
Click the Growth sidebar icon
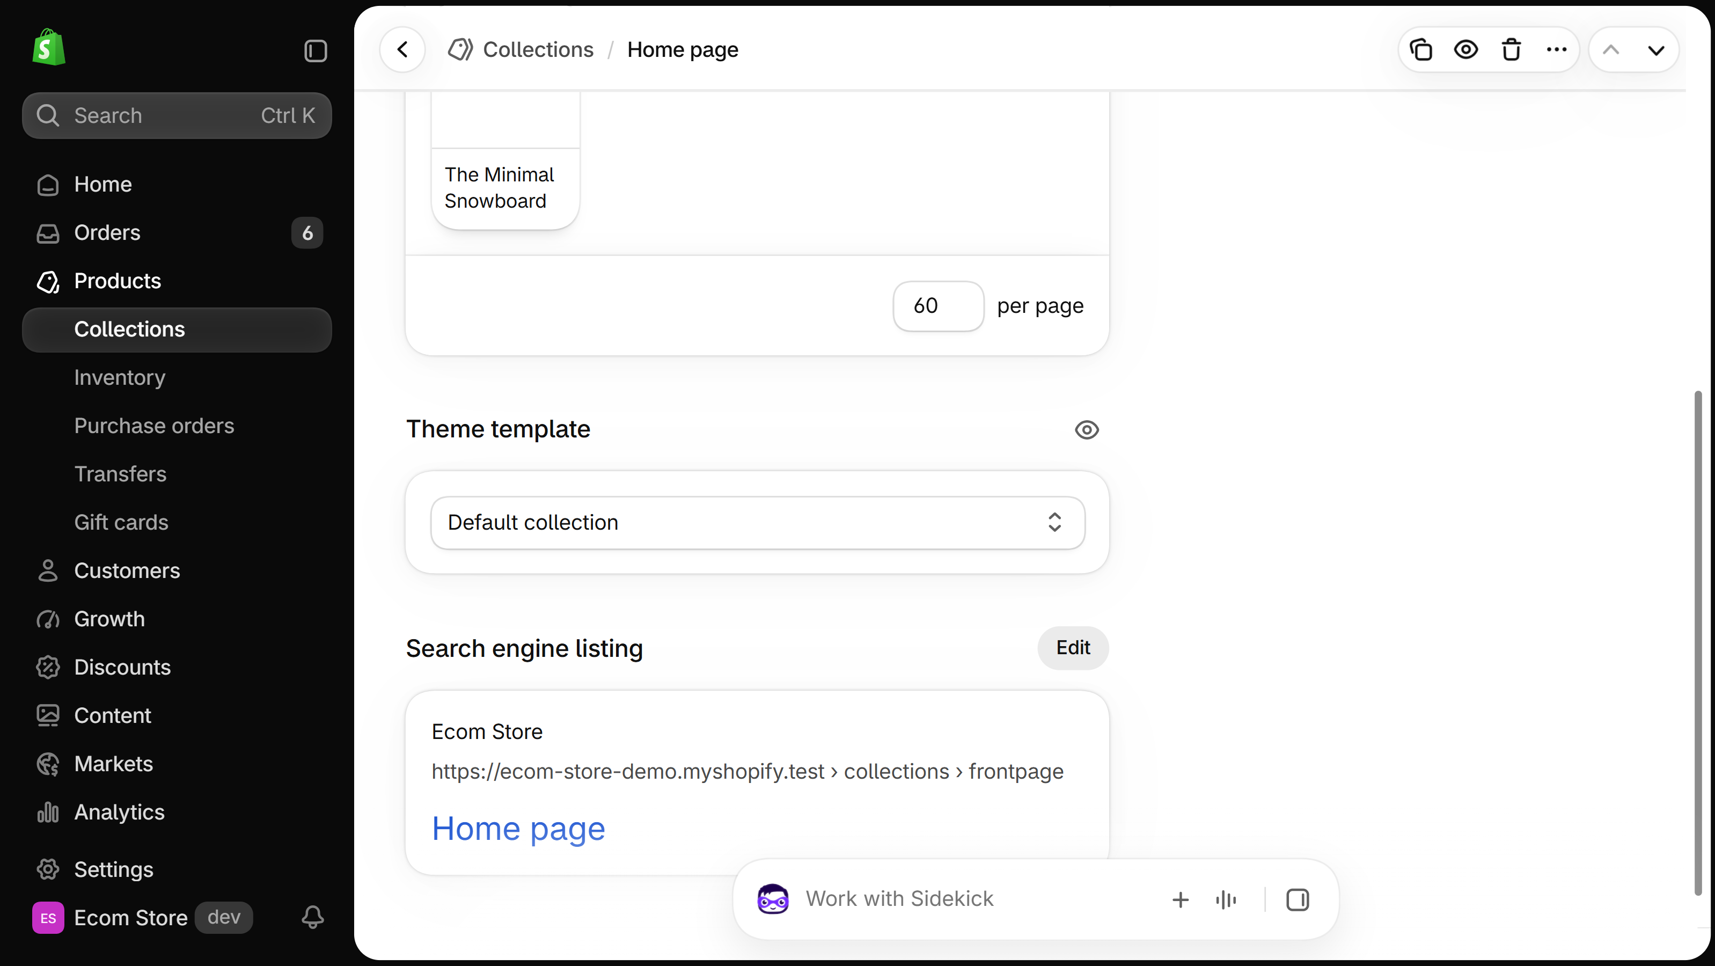(x=48, y=620)
